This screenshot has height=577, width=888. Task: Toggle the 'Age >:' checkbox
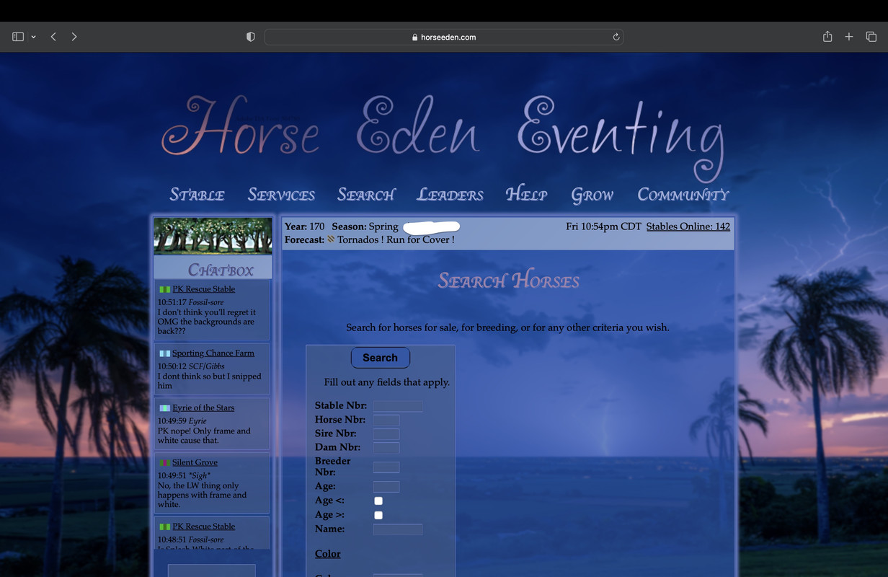click(378, 515)
